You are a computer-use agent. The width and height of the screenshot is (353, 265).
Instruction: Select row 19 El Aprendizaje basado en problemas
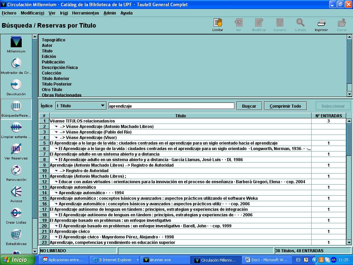[192, 220]
